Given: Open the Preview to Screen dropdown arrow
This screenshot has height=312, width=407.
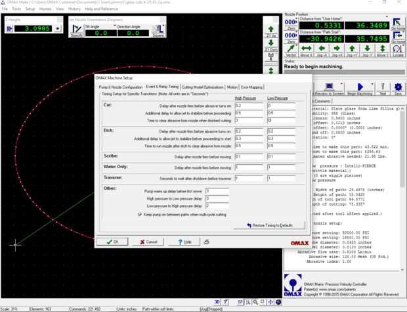Looking at the screenshot, I should [x=341, y=83].
